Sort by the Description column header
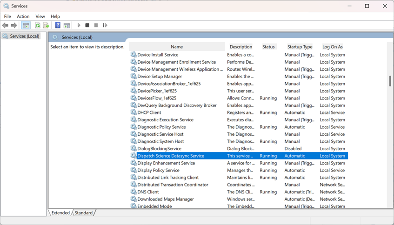394x225 pixels. tap(240, 46)
